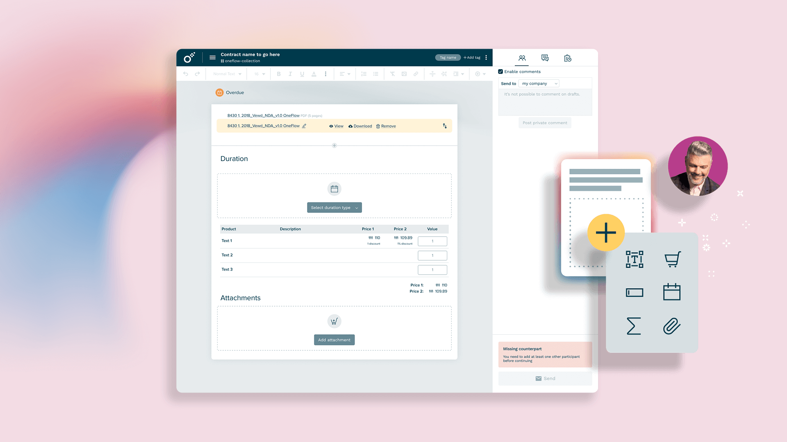Click the shopping cart icon in block menu
This screenshot has height=442, width=787.
coord(672,259)
